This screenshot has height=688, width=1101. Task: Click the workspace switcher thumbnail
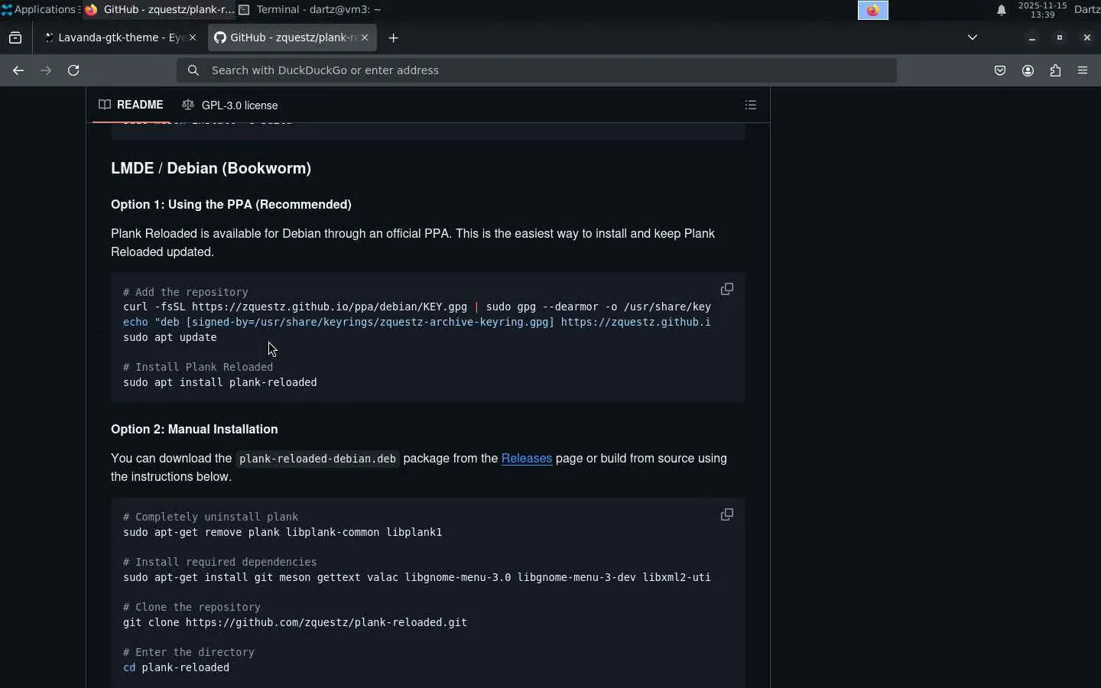click(x=873, y=10)
